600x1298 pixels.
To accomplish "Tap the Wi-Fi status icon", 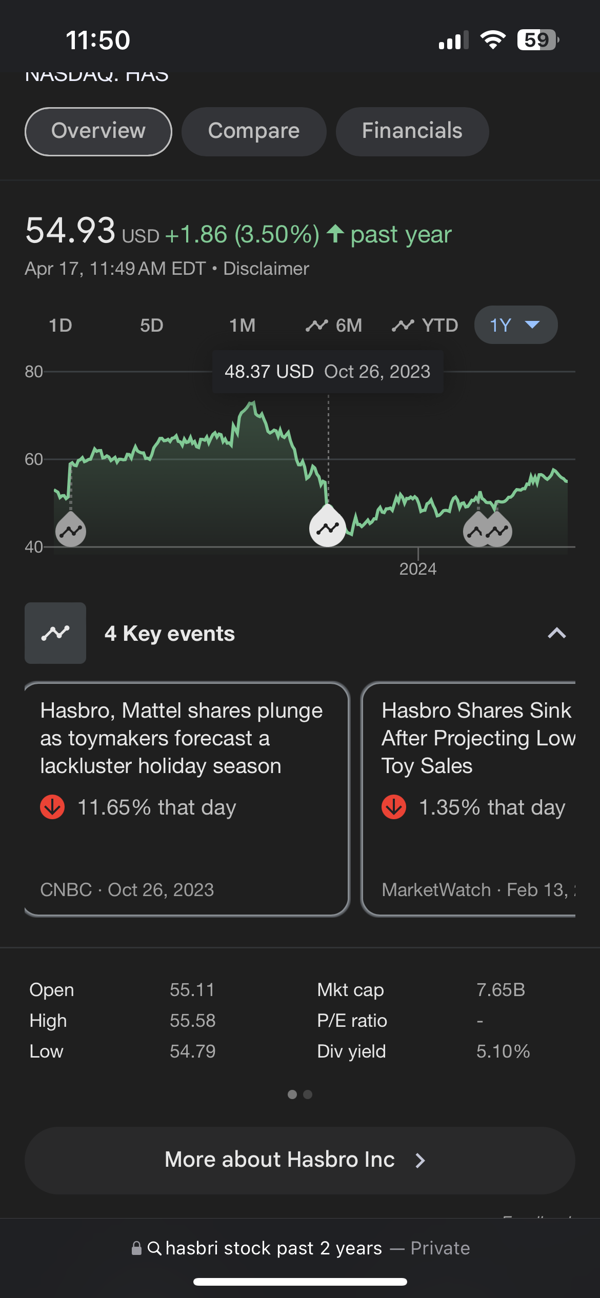I will pyautogui.click(x=493, y=40).
